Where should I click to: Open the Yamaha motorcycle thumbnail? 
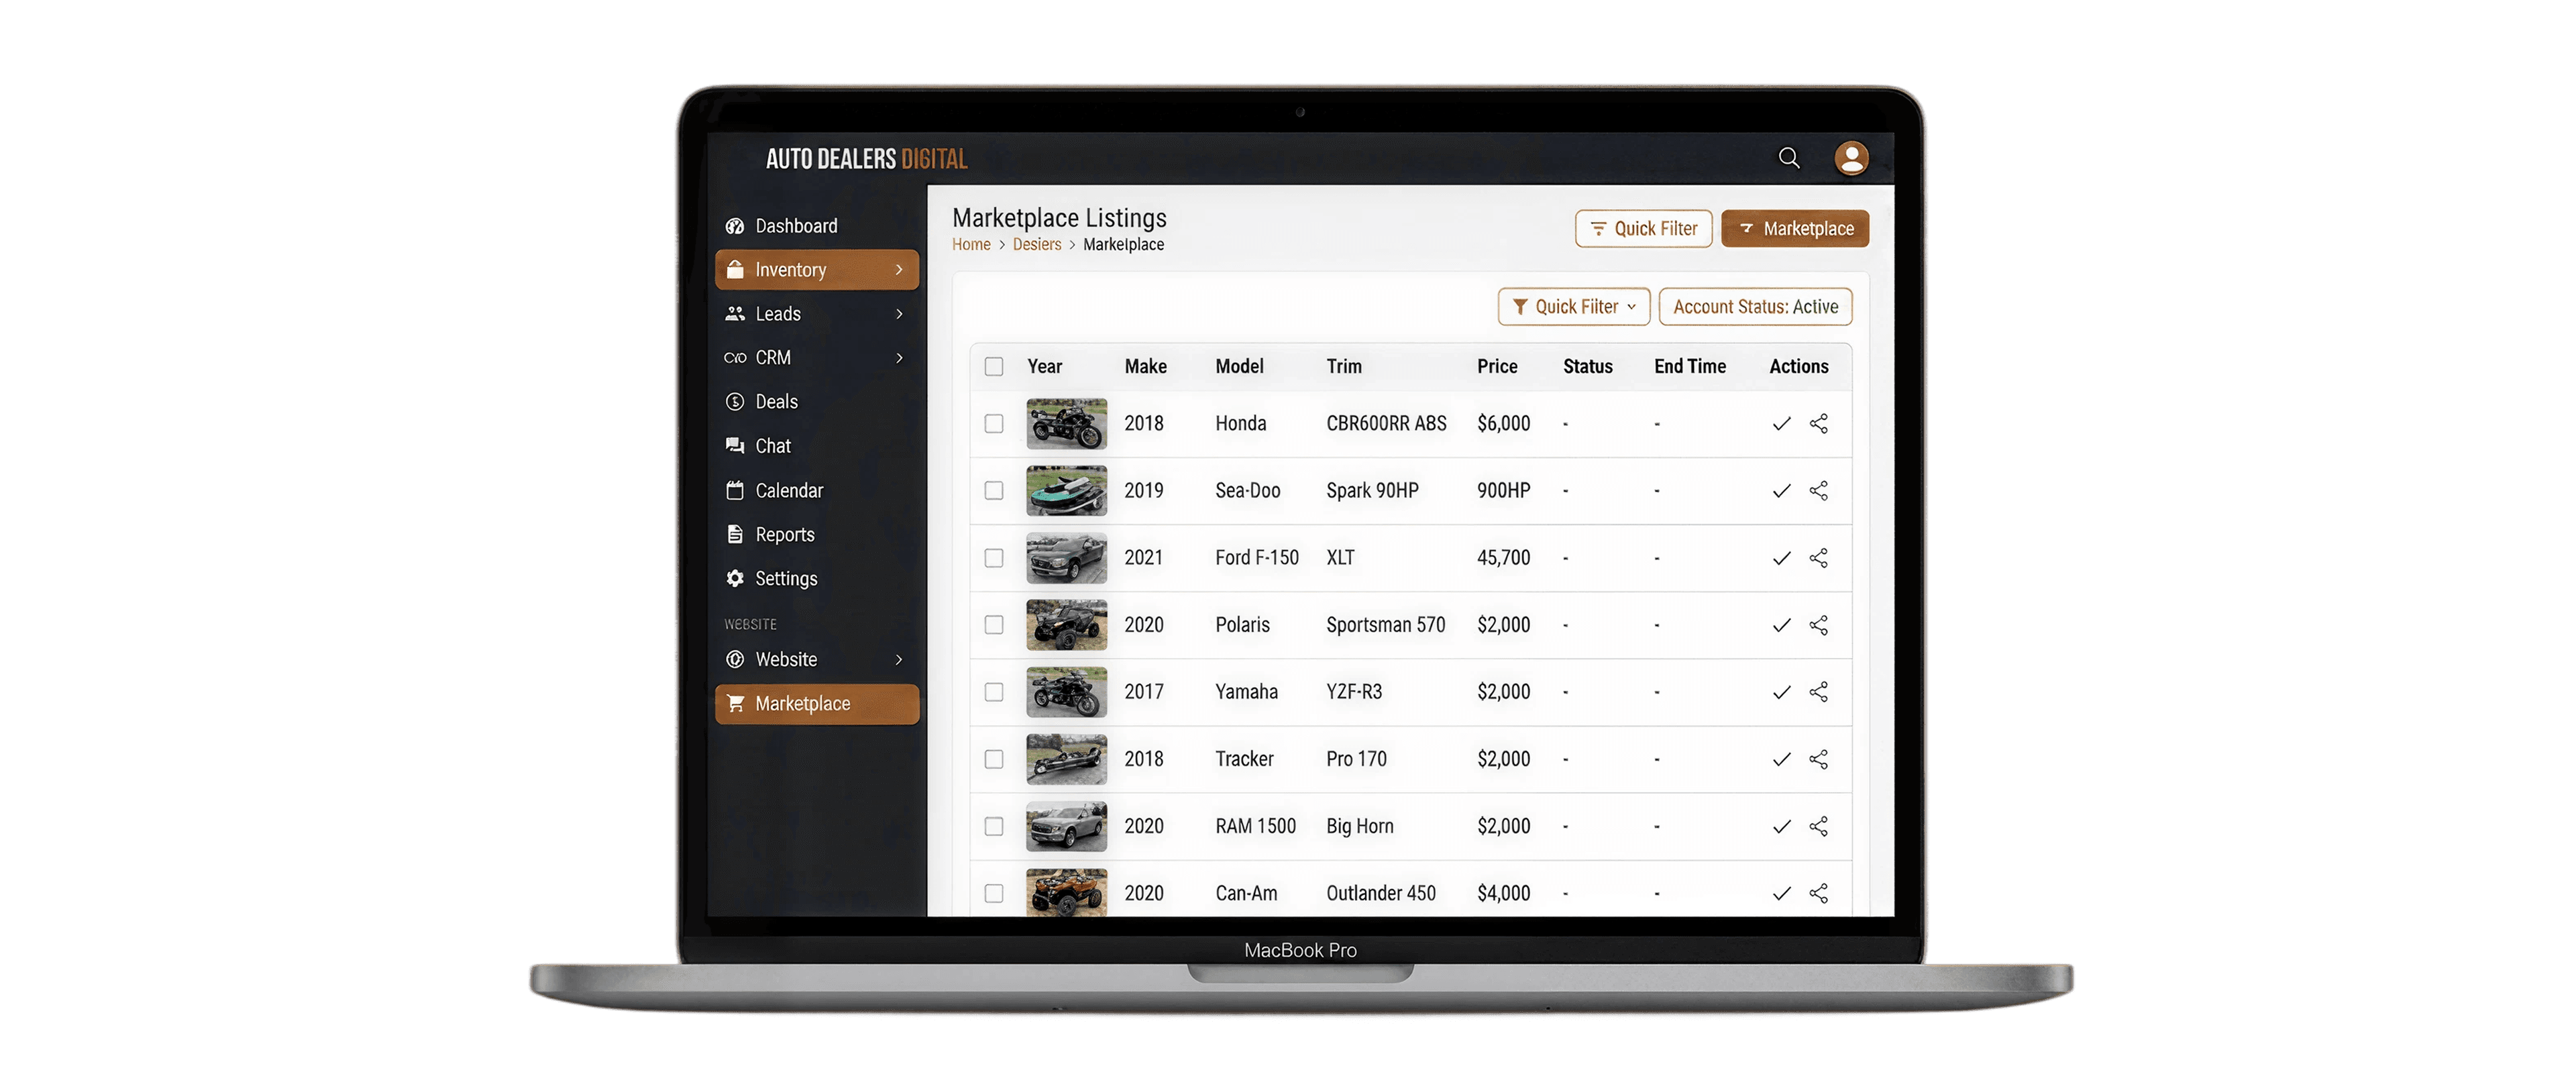point(1066,692)
